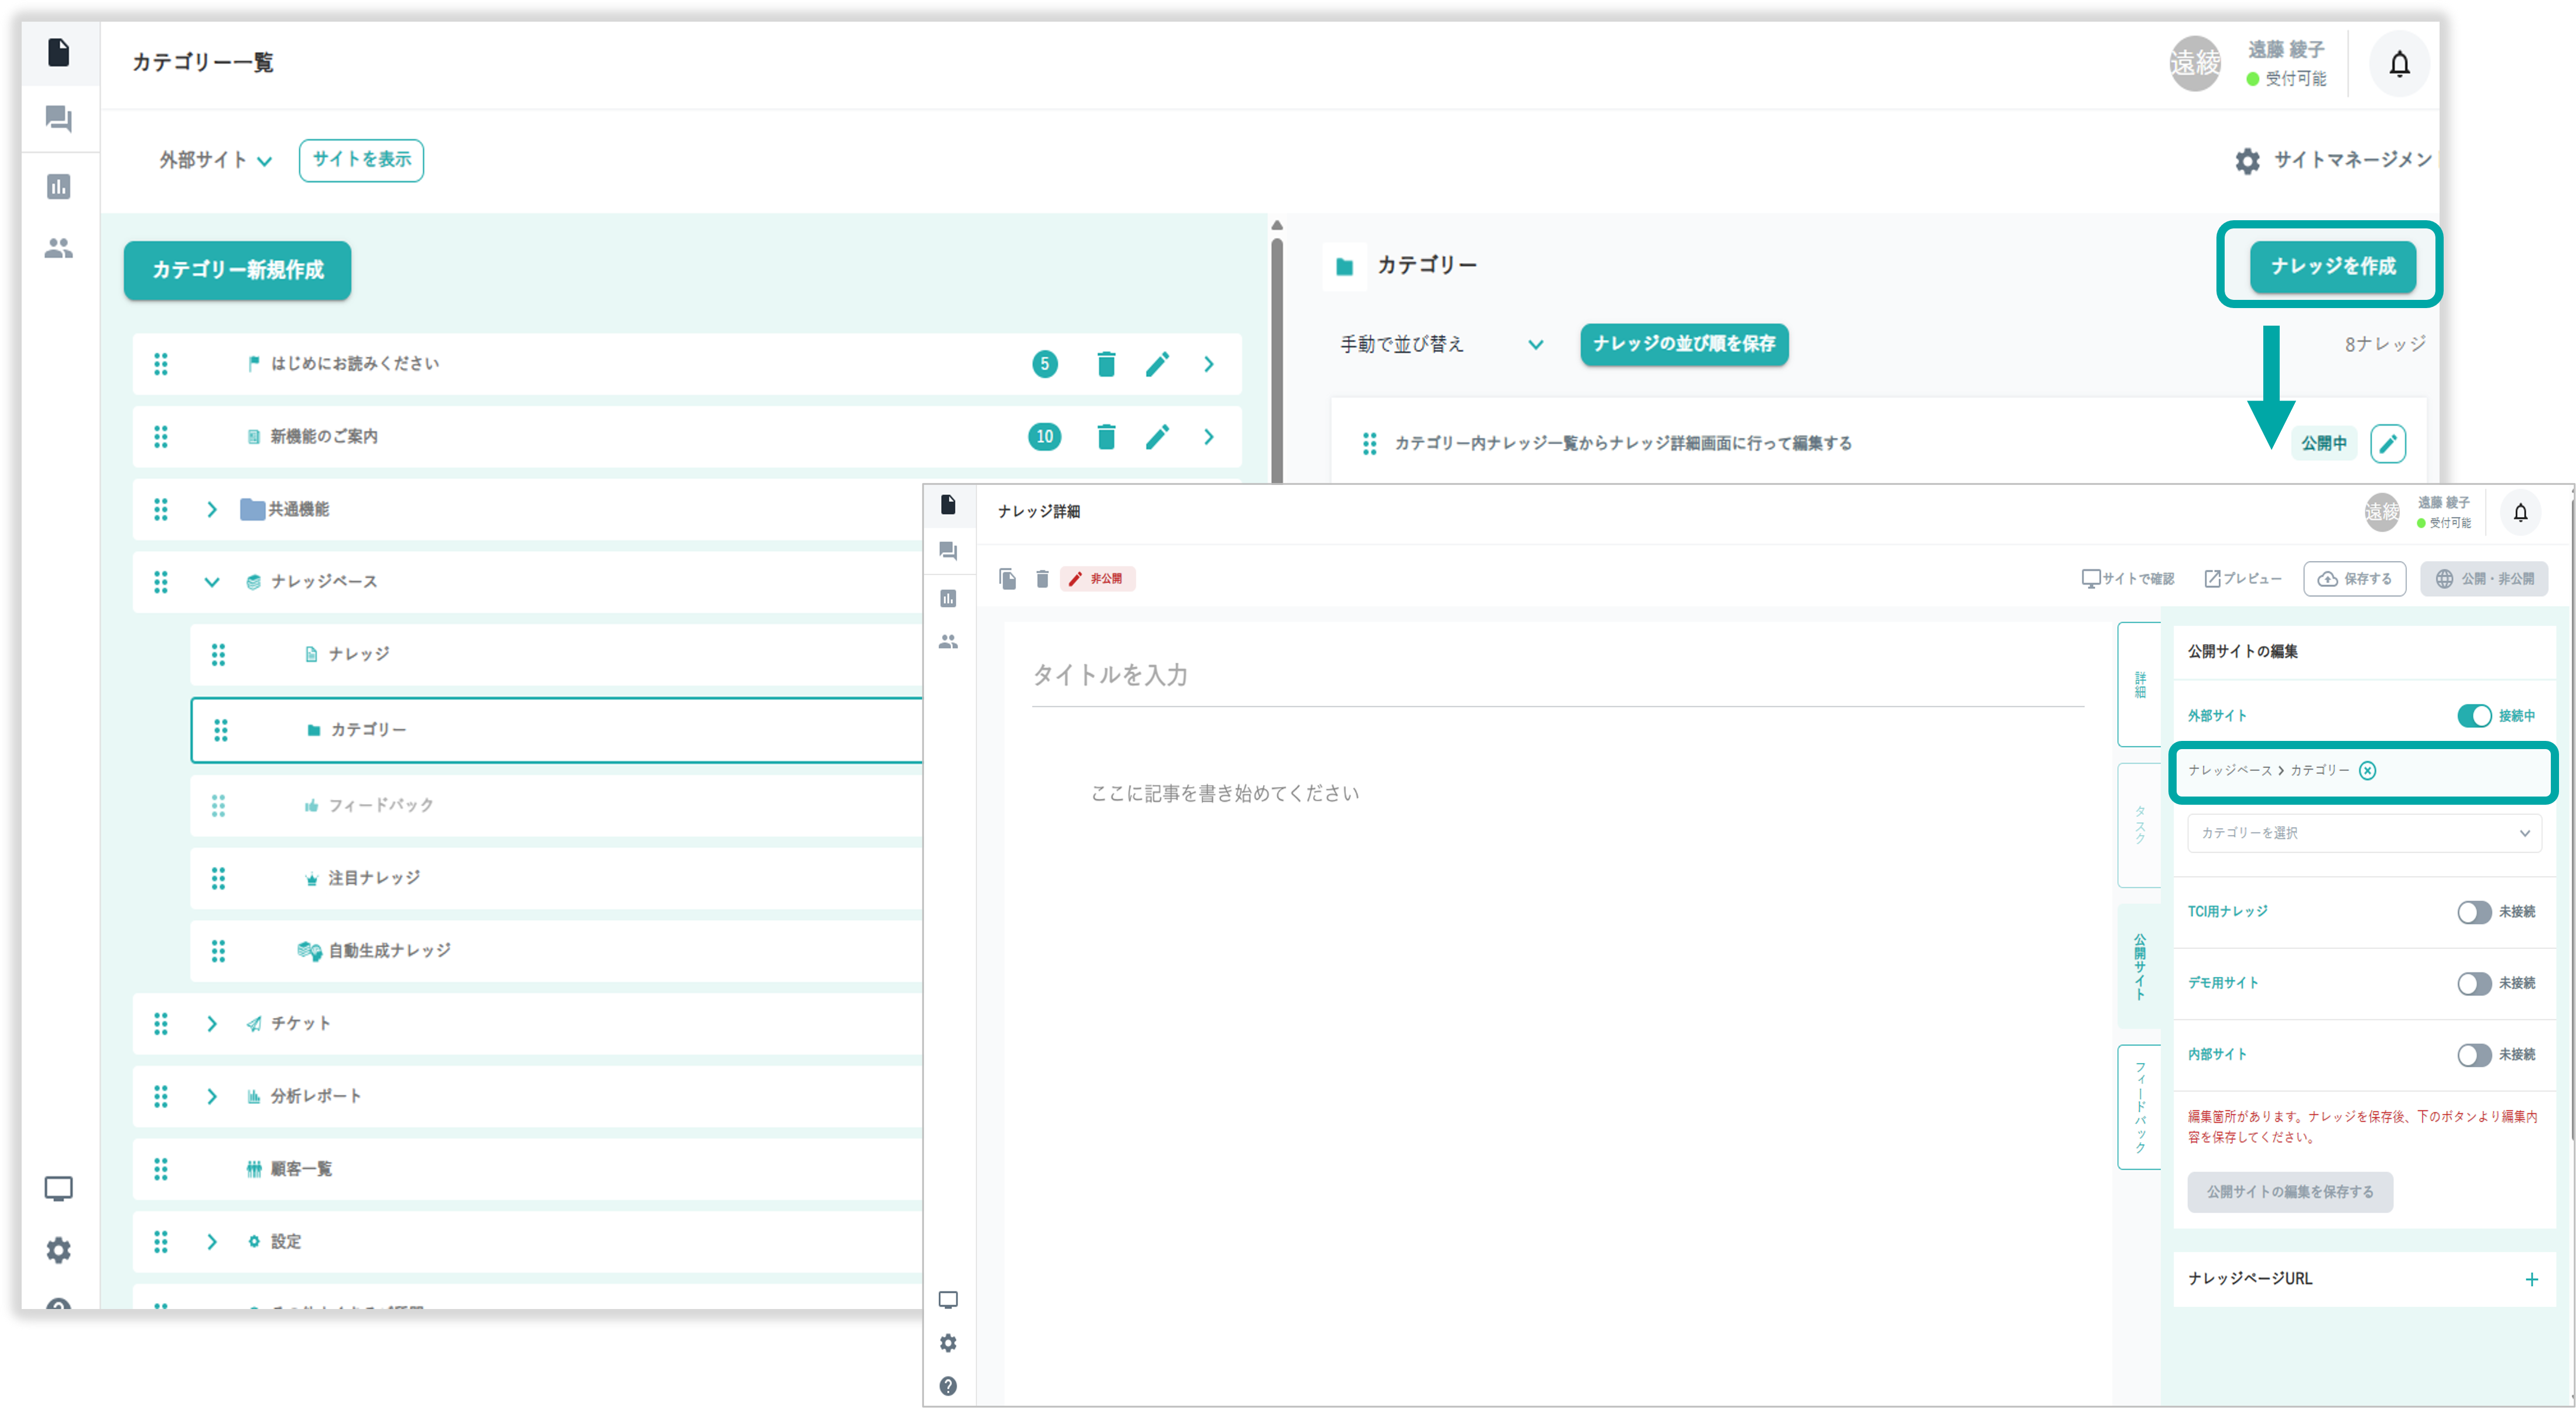Expand the 共通機能 tree folder

212,510
